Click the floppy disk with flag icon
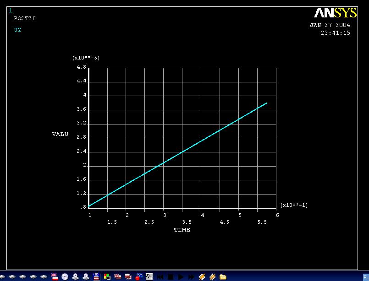369x281 pixels. [96, 277]
